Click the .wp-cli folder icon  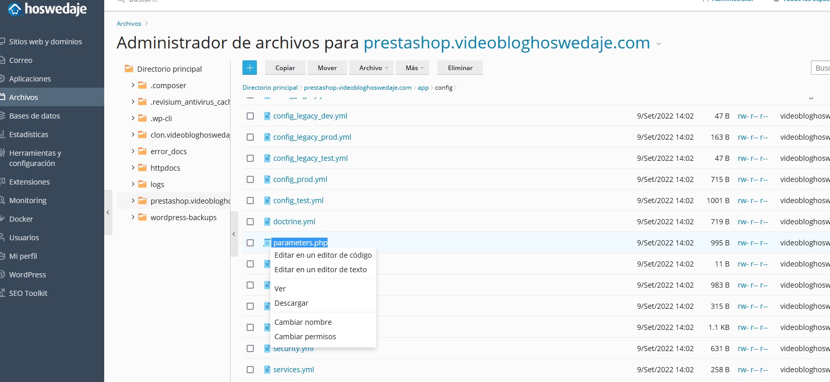[142, 119]
